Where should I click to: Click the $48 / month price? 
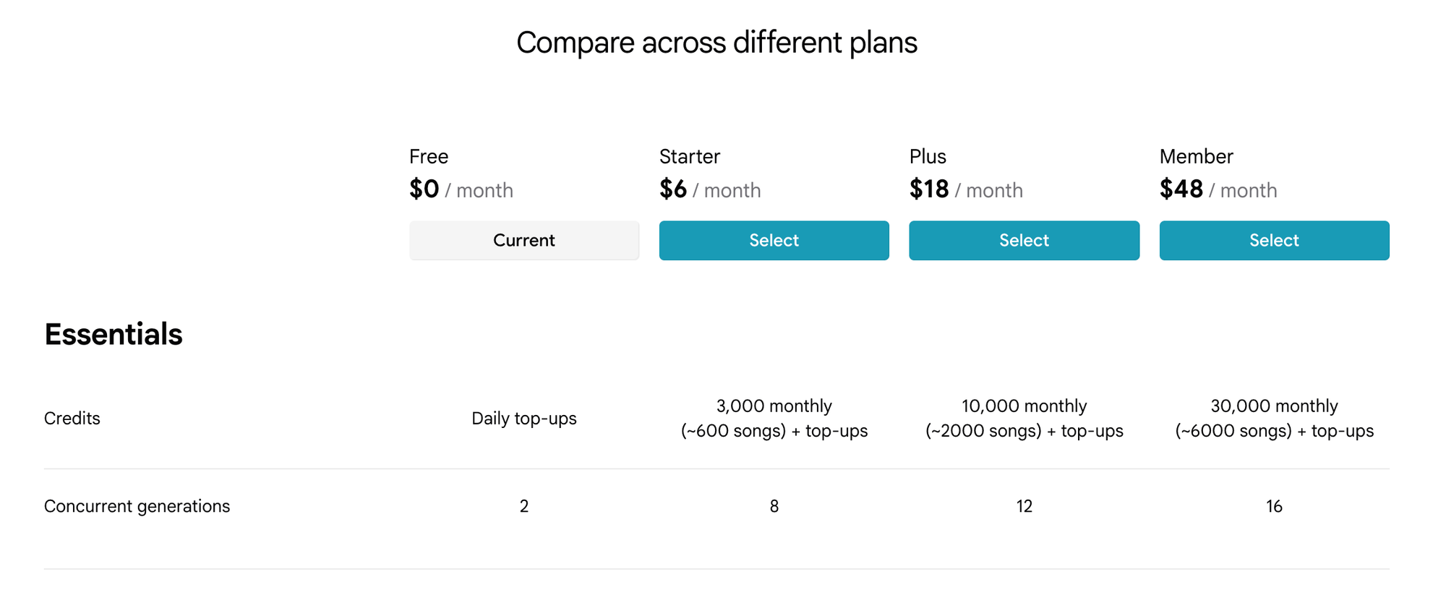1218,189
